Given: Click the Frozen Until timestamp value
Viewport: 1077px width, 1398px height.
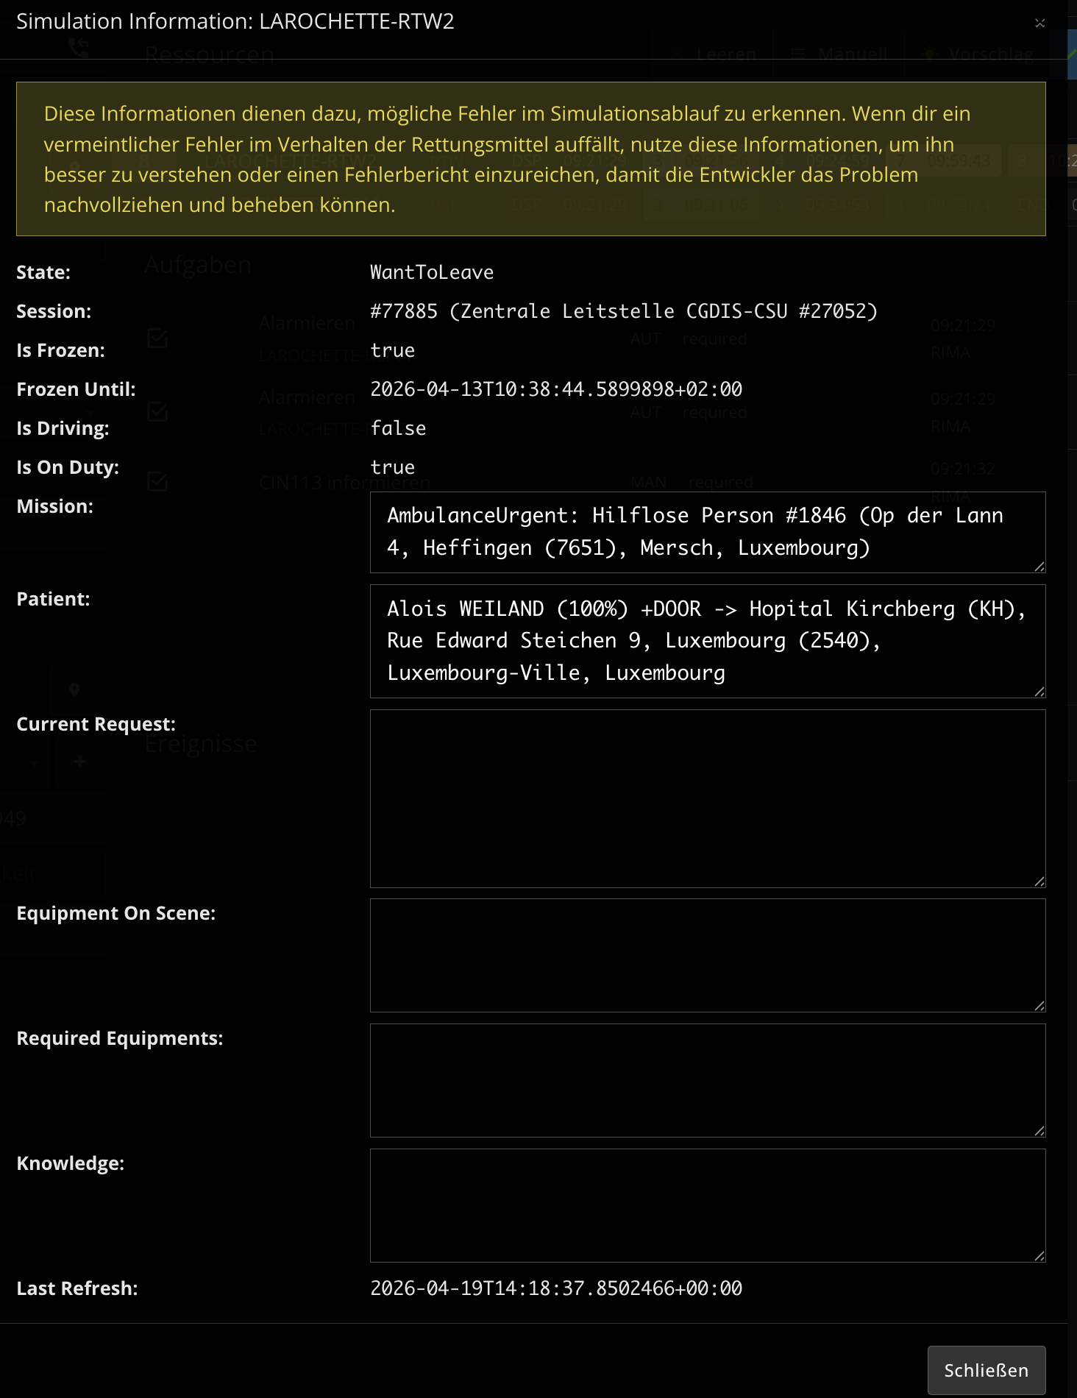Looking at the screenshot, I should tap(556, 389).
